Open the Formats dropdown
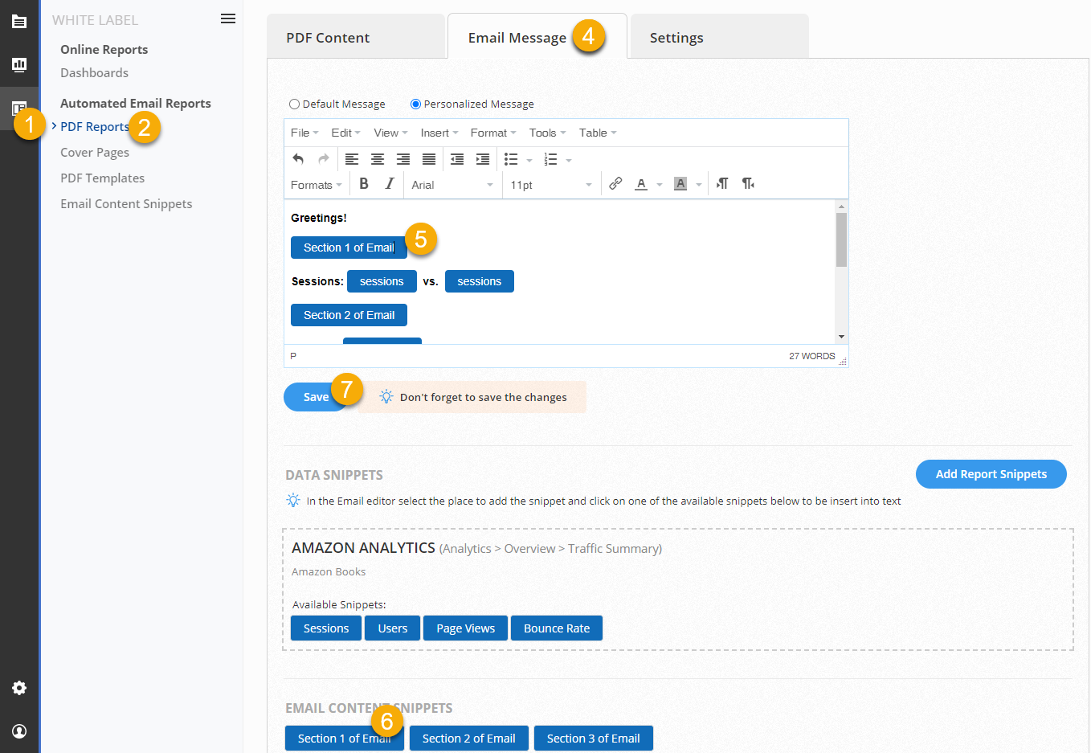 [x=316, y=185]
